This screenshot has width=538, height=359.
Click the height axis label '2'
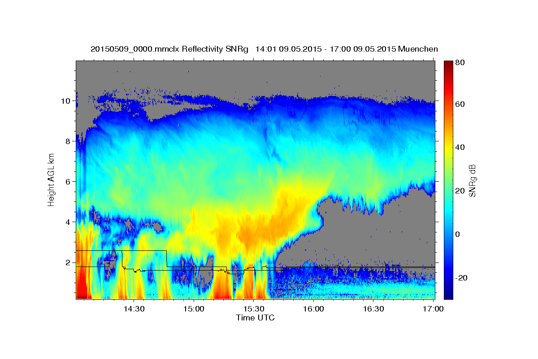point(68,263)
